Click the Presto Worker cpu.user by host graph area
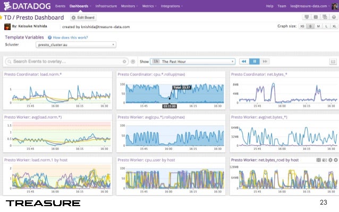This screenshot has width=339, height=212. point(175,179)
